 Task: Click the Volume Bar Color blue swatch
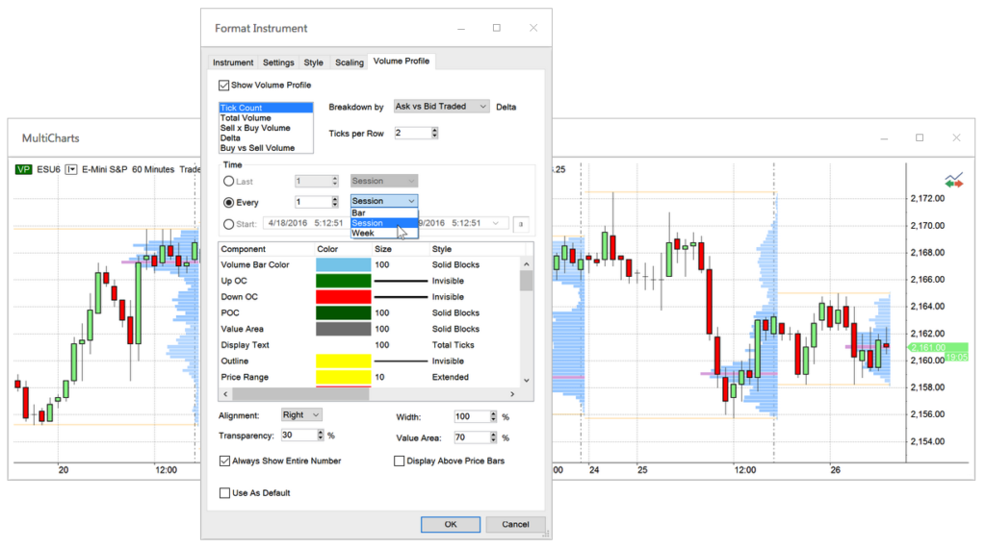click(343, 264)
